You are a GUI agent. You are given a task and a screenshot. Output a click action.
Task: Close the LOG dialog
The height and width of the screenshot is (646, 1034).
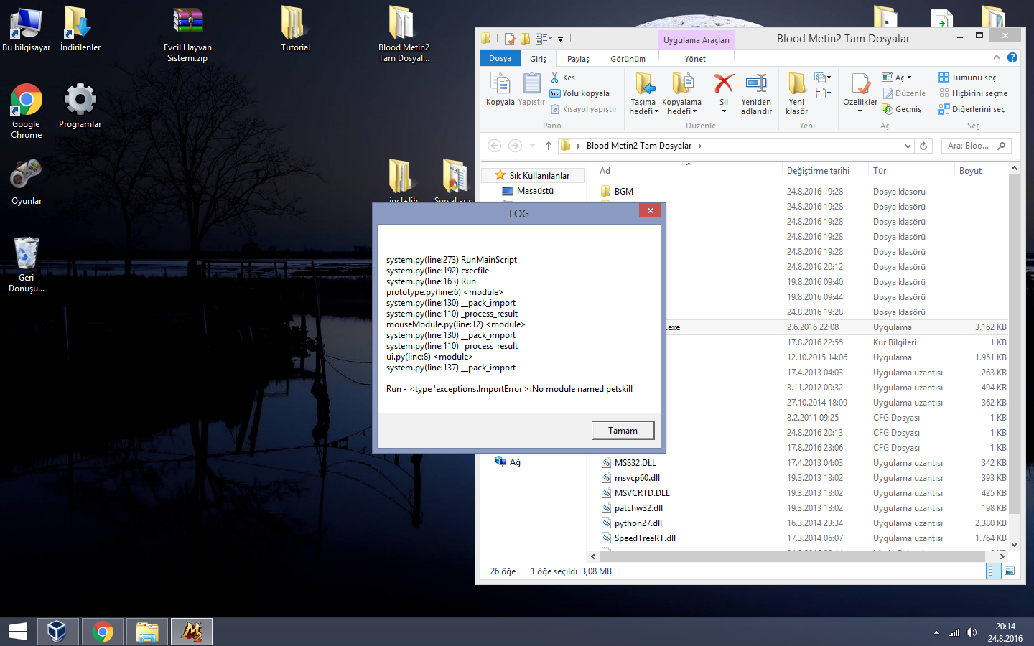click(650, 210)
